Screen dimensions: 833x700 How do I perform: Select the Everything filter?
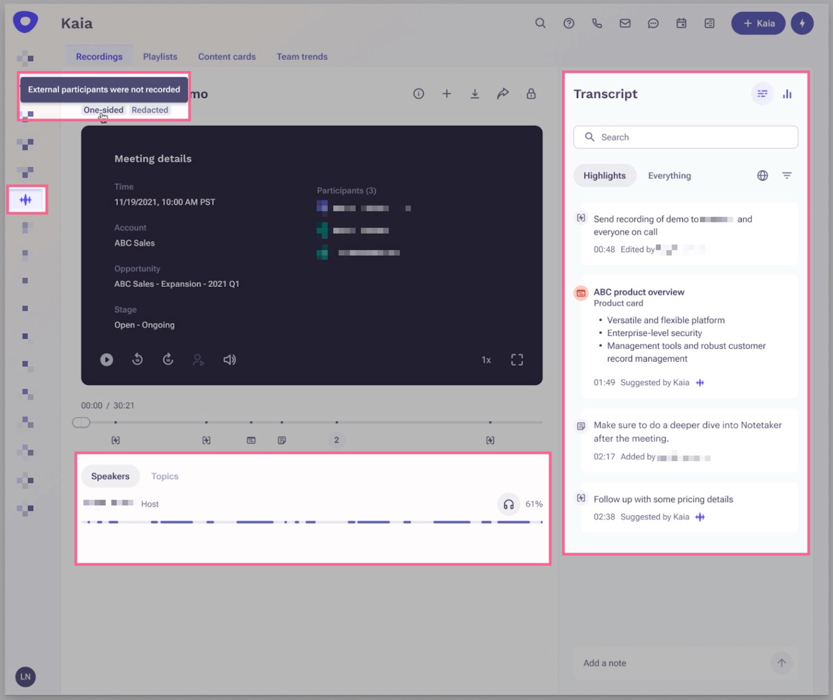(x=669, y=176)
